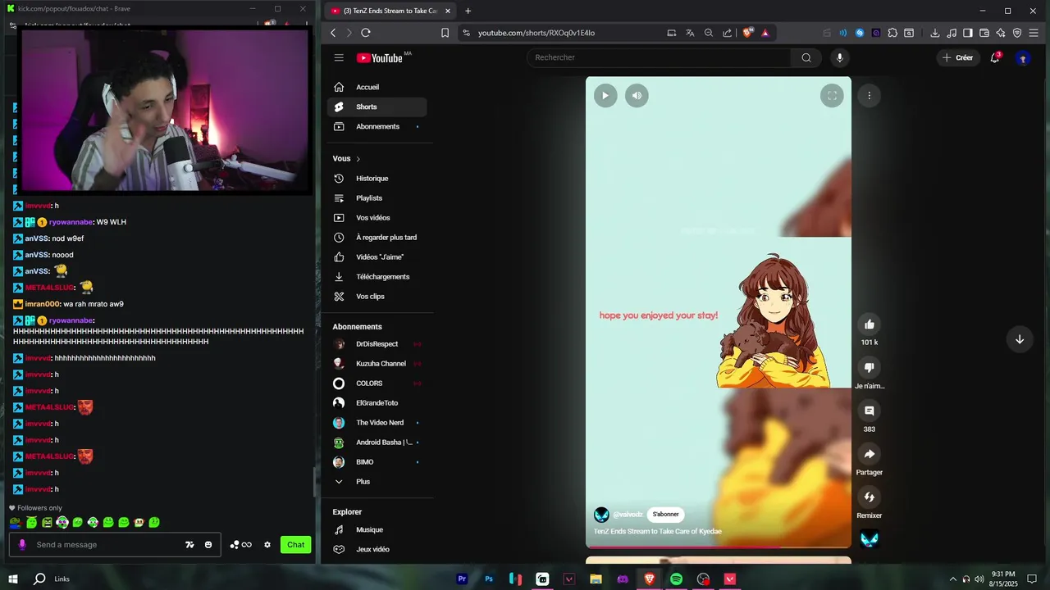Screen dimensions: 1050x590
Task: Click the YouTube logo
Action: (379, 58)
